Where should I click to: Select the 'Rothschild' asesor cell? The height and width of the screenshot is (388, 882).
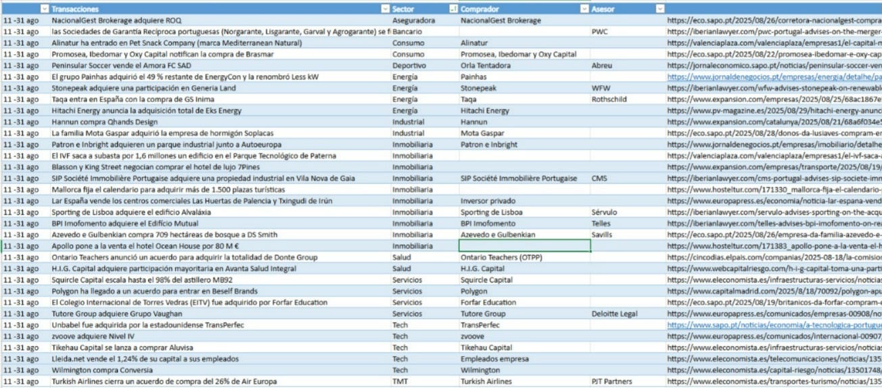pos(628,99)
